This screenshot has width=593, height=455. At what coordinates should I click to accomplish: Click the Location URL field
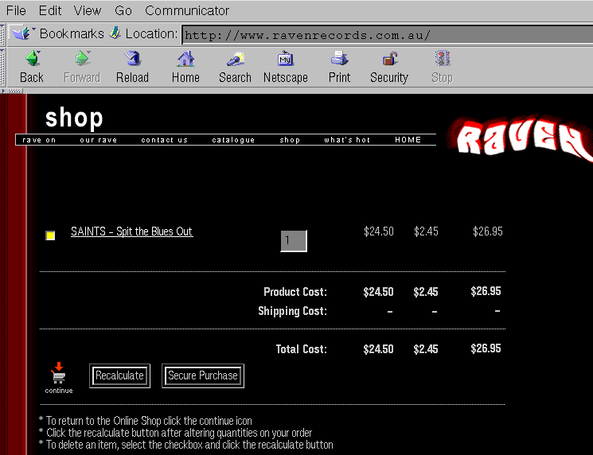pyautogui.click(x=386, y=35)
